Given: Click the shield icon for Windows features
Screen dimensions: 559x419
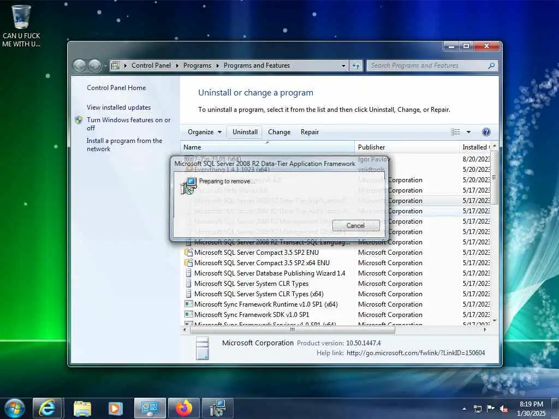Looking at the screenshot, I should (79, 120).
